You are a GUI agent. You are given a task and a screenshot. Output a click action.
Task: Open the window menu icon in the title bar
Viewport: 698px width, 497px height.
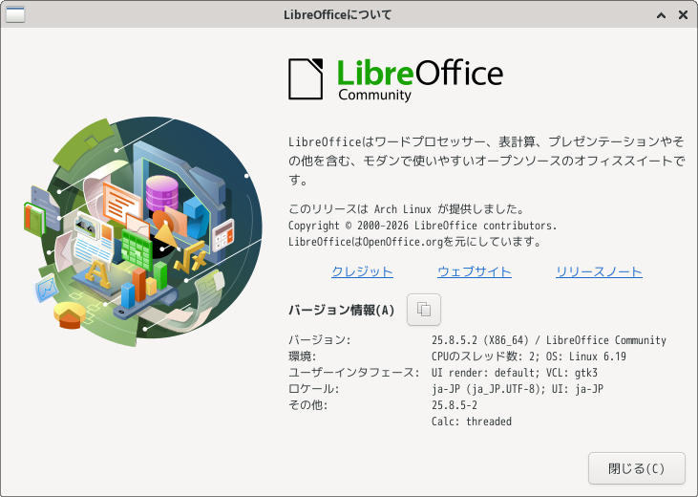click(x=15, y=14)
